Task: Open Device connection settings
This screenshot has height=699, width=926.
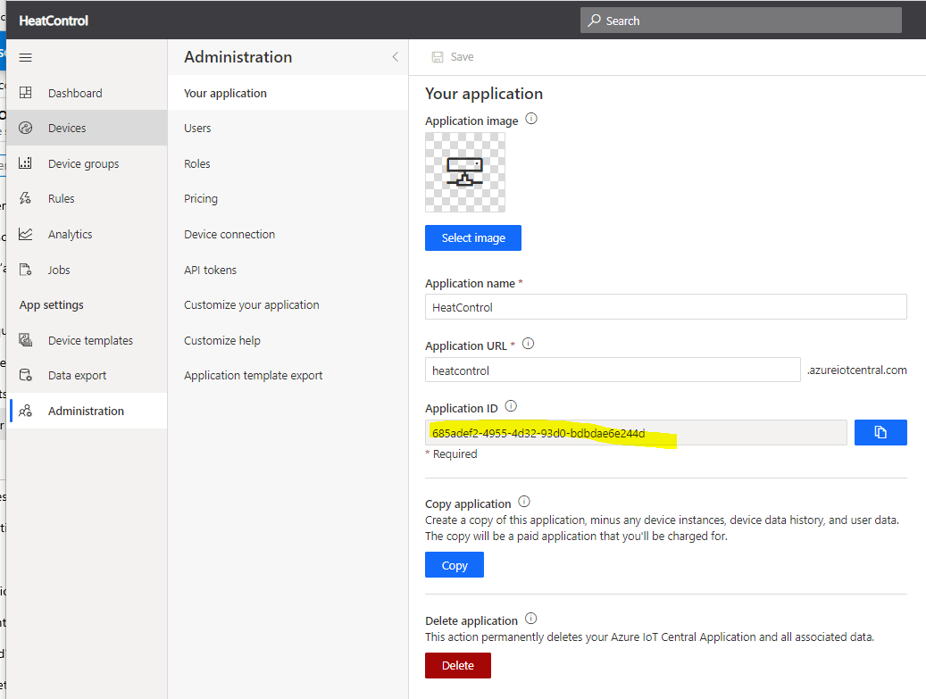Action: click(288, 234)
